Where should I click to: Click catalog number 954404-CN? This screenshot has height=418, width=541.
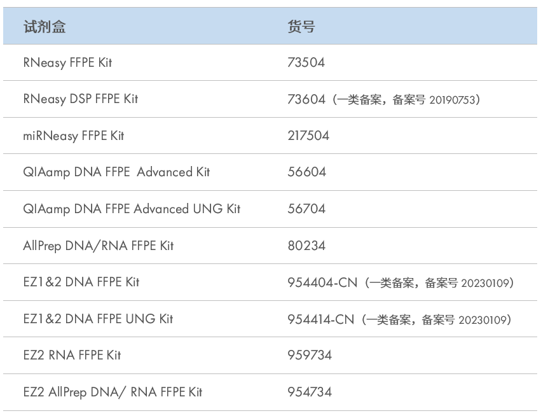[x=320, y=282]
